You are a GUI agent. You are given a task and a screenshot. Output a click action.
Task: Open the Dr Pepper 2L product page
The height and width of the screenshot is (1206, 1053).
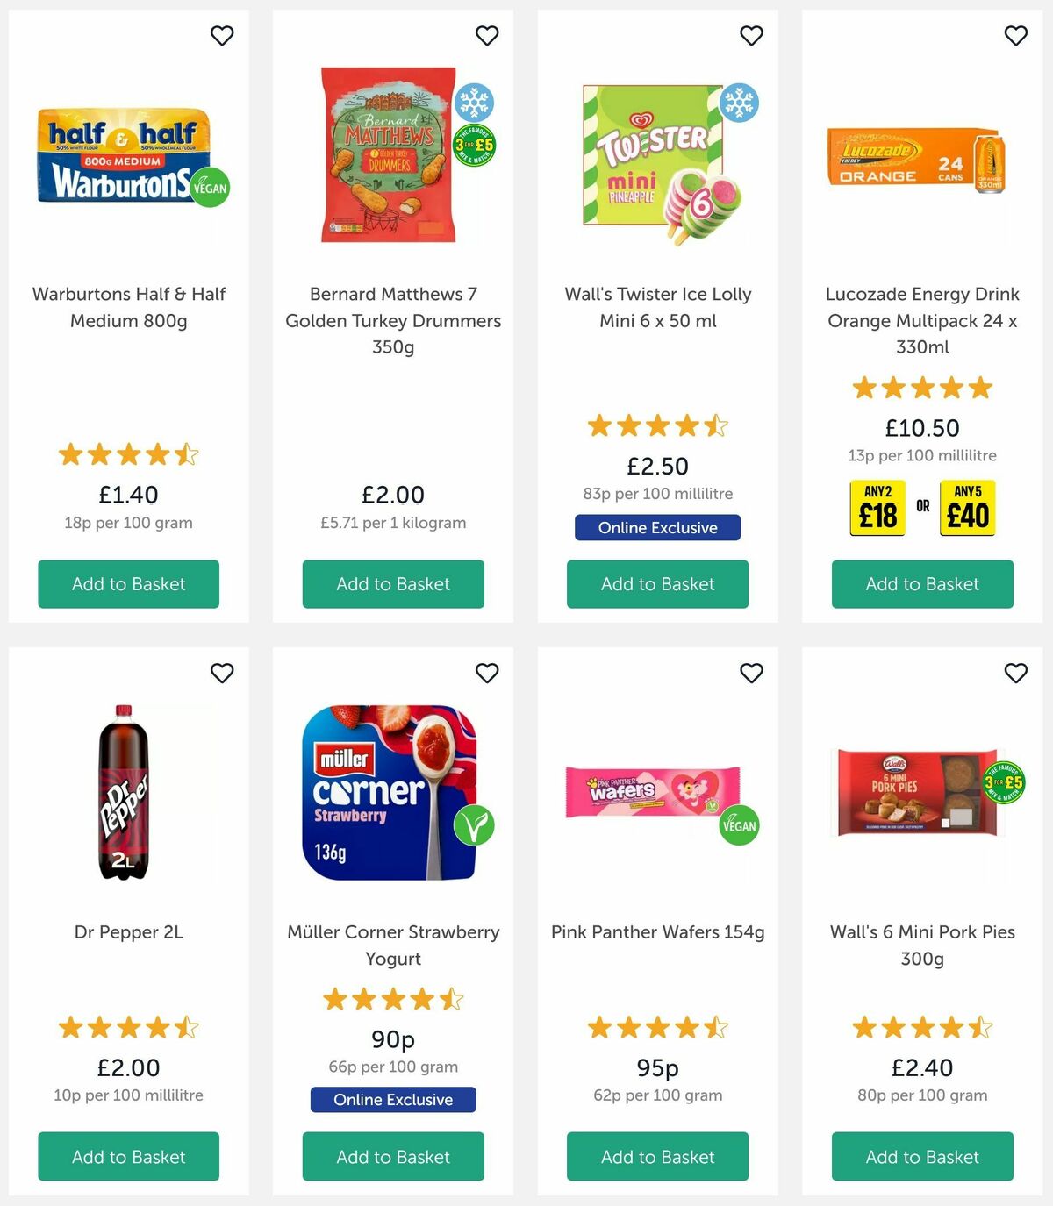point(128,931)
